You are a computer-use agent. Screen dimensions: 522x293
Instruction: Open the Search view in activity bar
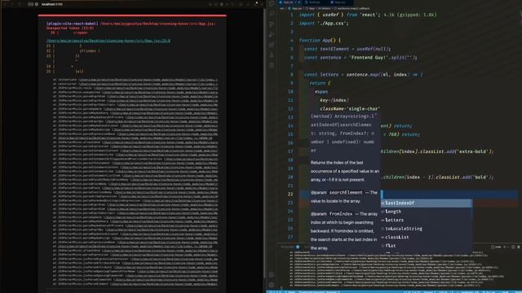coord(272,14)
